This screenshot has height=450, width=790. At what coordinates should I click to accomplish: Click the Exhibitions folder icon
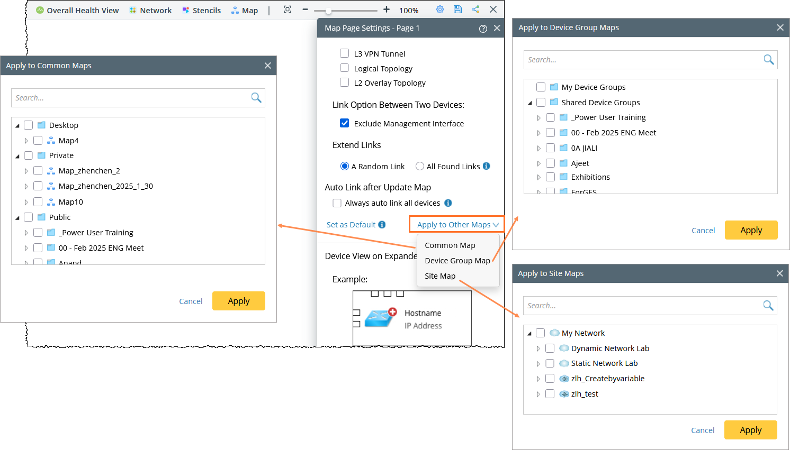pos(563,177)
